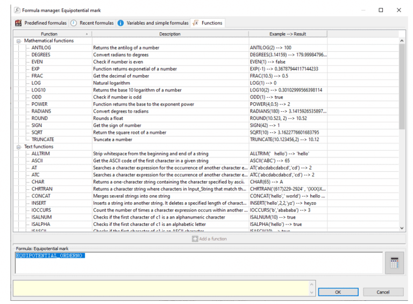The image size is (413, 304).
Task: Click the Text functions group label
Action: (x=39, y=147)
